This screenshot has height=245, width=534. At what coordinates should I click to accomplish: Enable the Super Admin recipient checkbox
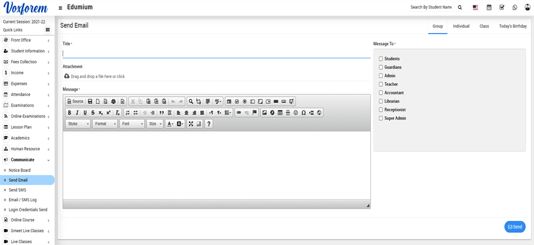tap(381, 118)
